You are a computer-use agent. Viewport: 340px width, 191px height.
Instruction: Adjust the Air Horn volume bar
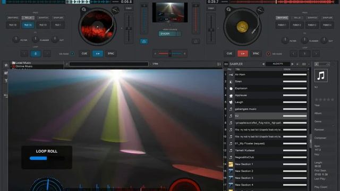295,75
